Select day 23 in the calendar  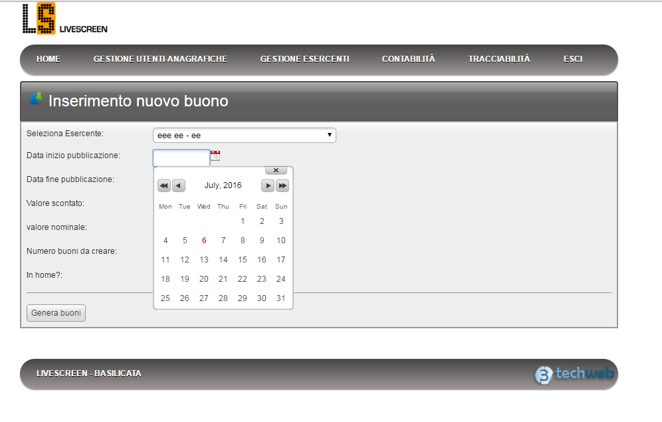tap(262, 279)
